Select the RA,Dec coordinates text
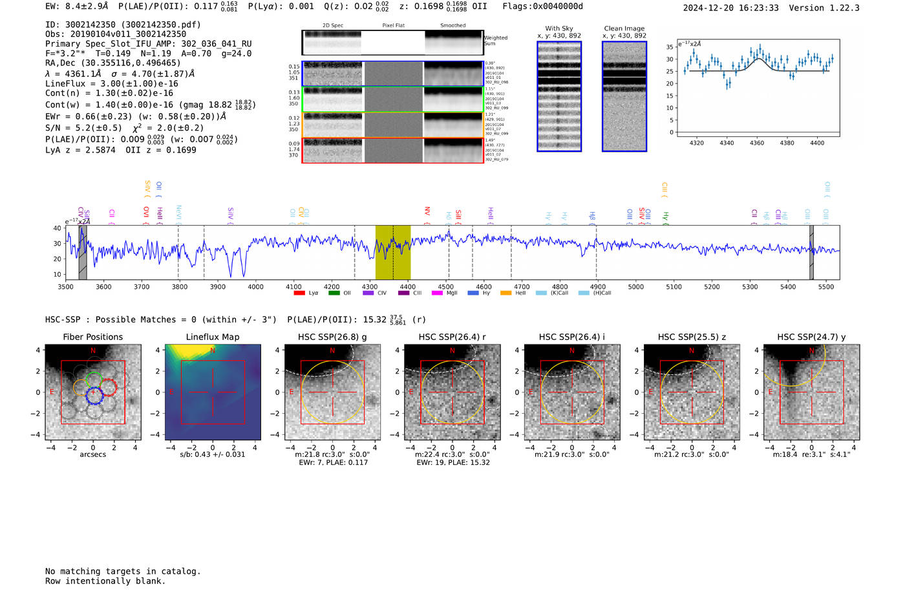Screen dimensions: 905x616 coord(113,63)
